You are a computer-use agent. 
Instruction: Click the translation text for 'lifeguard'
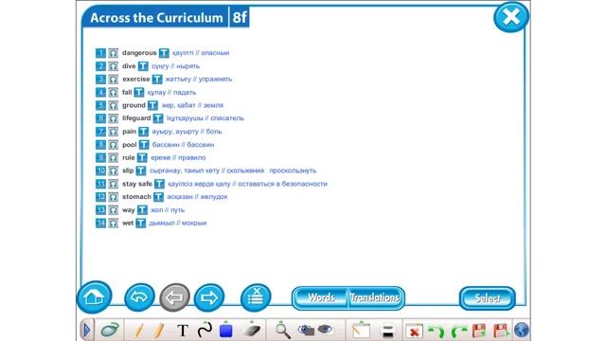[x=205, y=118]
